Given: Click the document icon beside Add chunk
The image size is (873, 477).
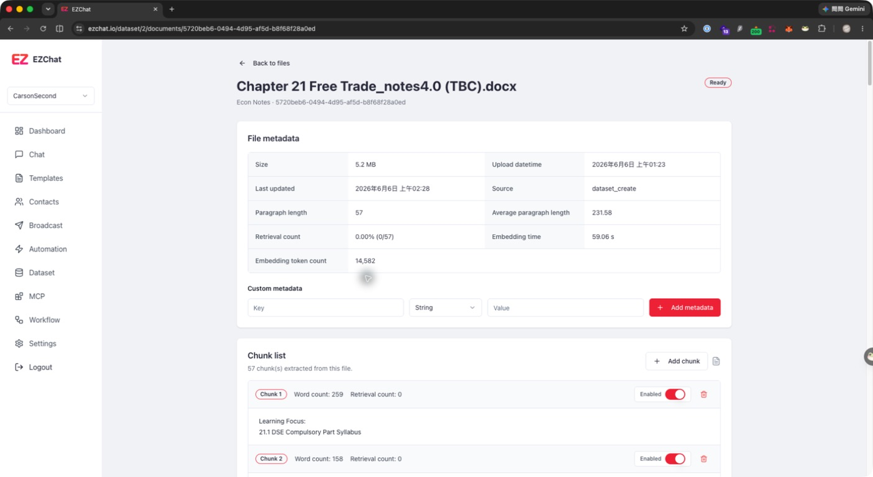Looking at the screenshot, I should coord(716,361).
